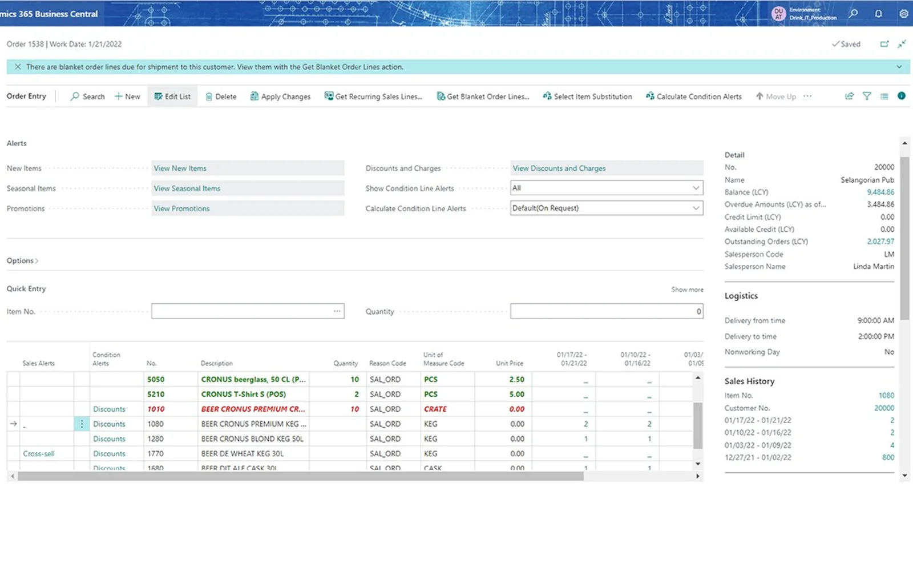Viewport: 913px width, 571px height.
Task: Open the notifications bell icon
Action: [879, 13]
